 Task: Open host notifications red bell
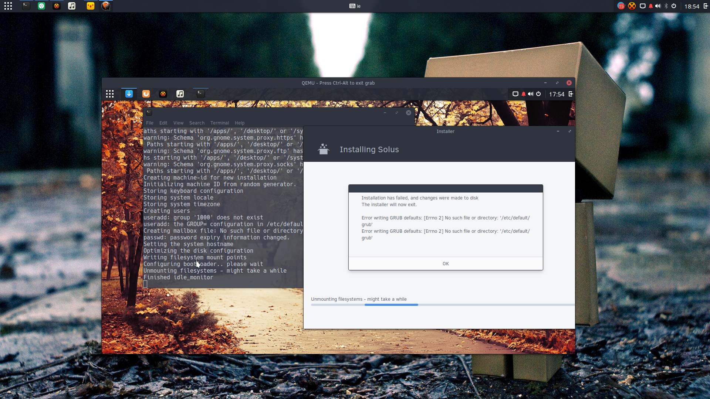point(651,6)
